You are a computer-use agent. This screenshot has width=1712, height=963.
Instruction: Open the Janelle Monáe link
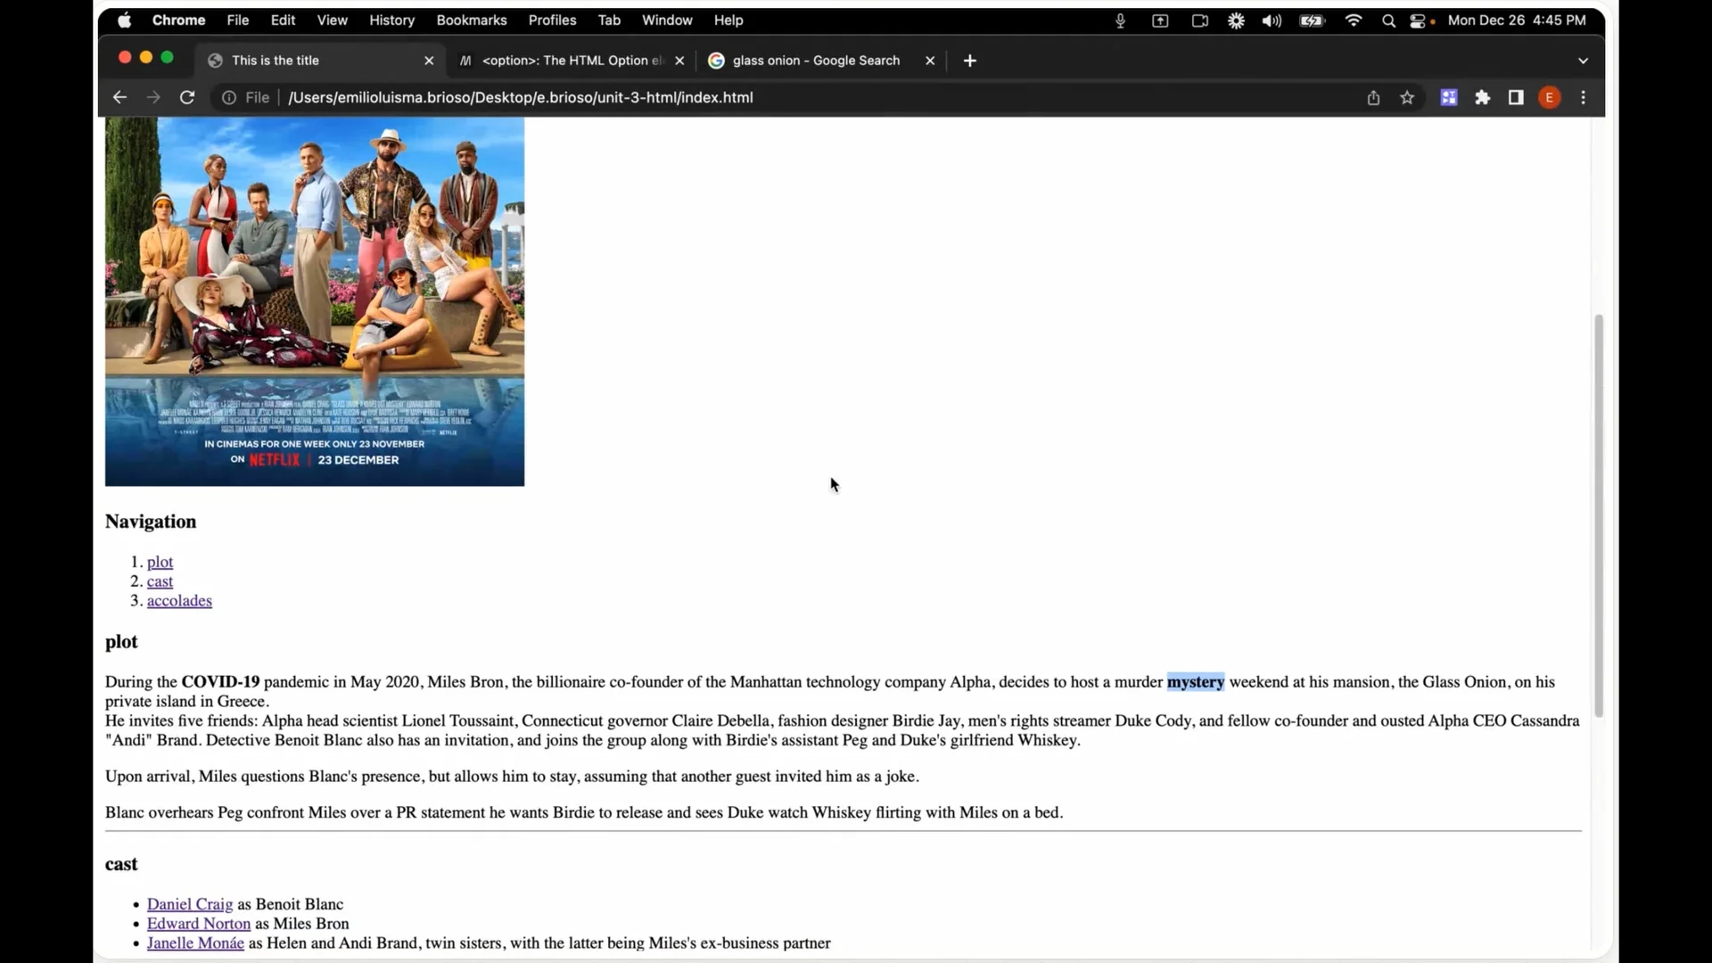point(195,943)
